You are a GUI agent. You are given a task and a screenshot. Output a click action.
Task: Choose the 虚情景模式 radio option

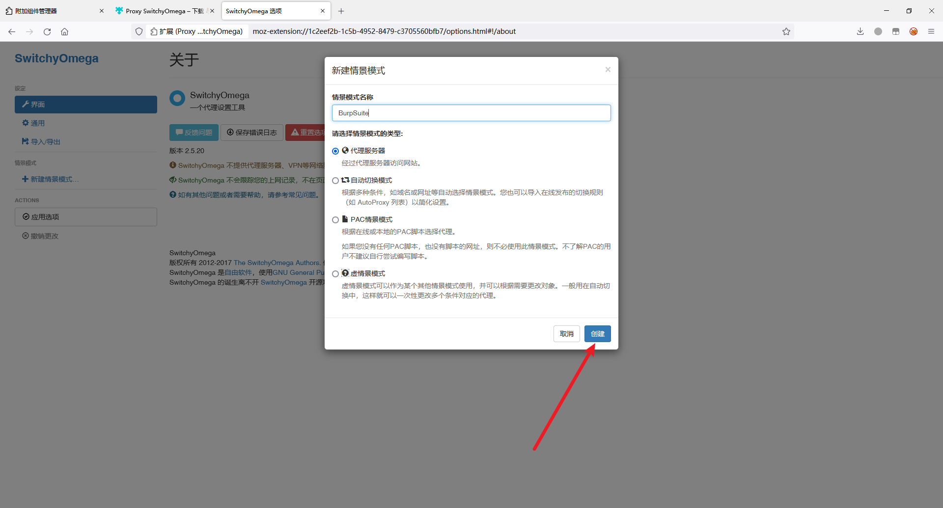pos(335,274)
